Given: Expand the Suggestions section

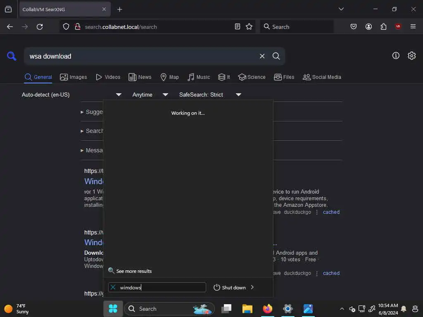Looking at the screenshot, I should coord(91,112).
